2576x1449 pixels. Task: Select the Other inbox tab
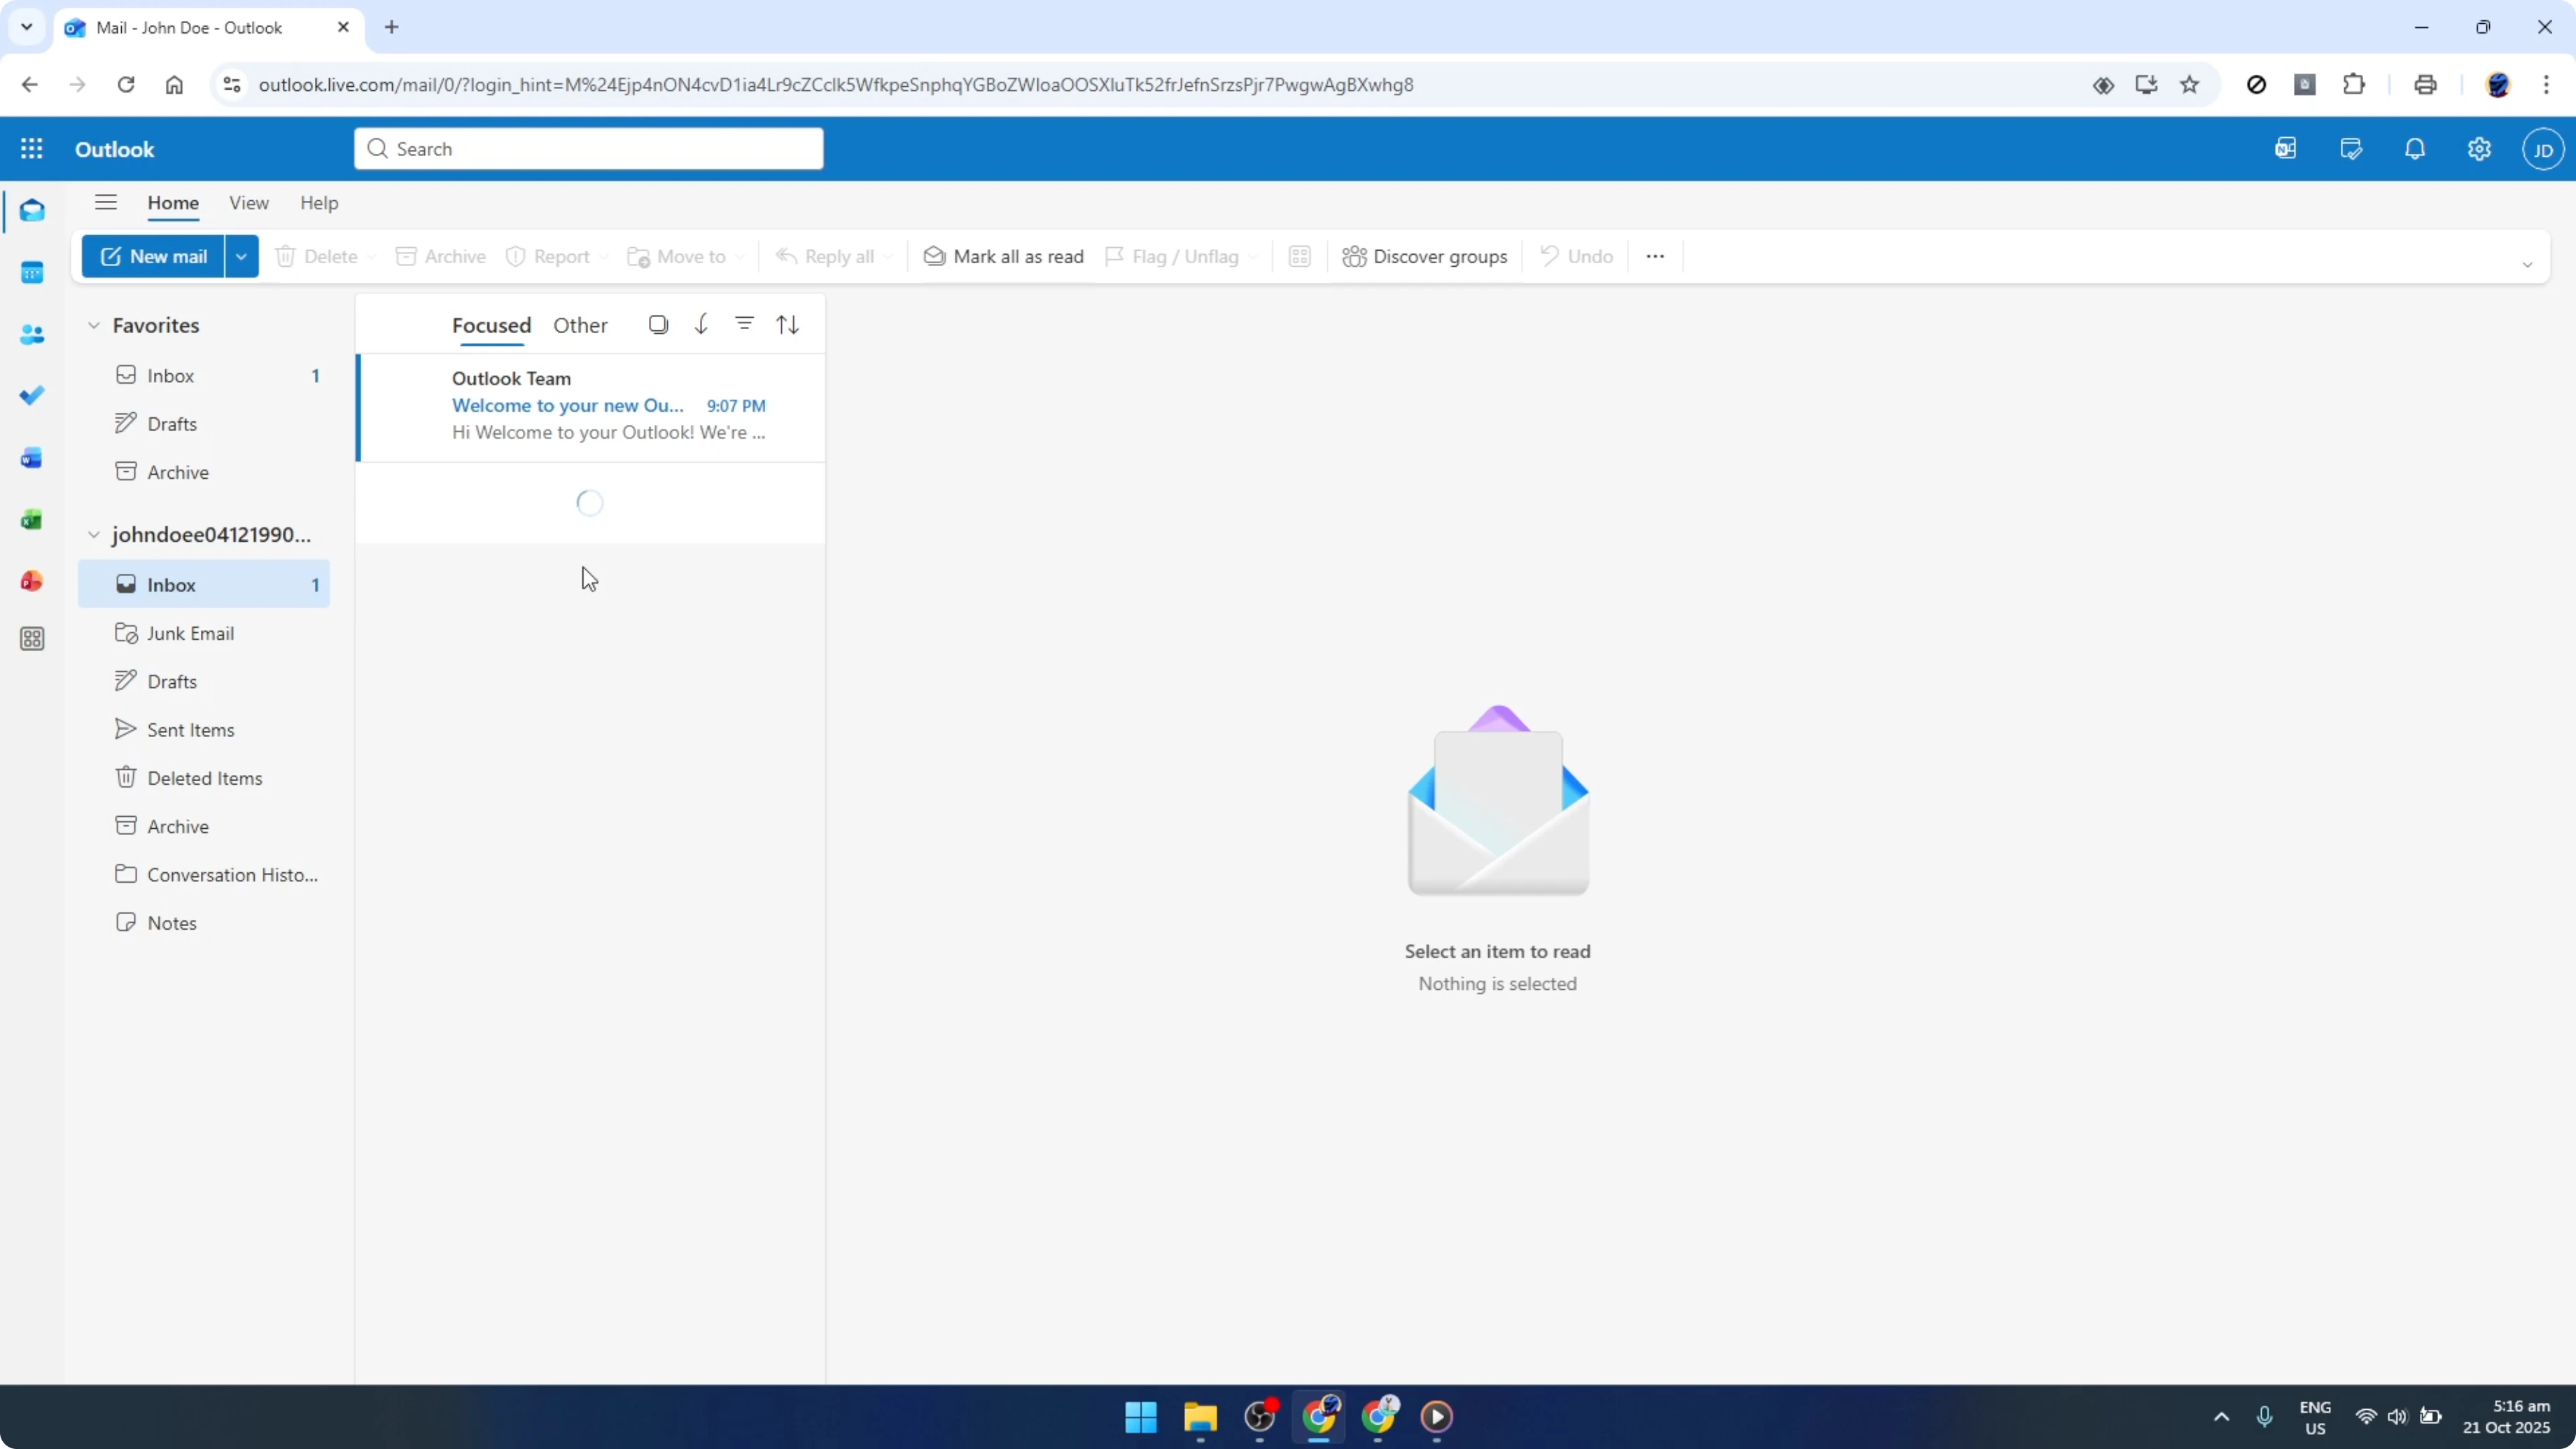(x=580, y=326)
